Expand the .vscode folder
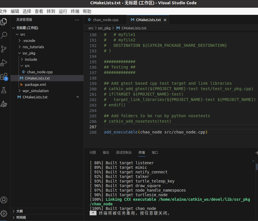Viewport: 258px width, 221px height. pyautogui.click(x=19, y=40)
